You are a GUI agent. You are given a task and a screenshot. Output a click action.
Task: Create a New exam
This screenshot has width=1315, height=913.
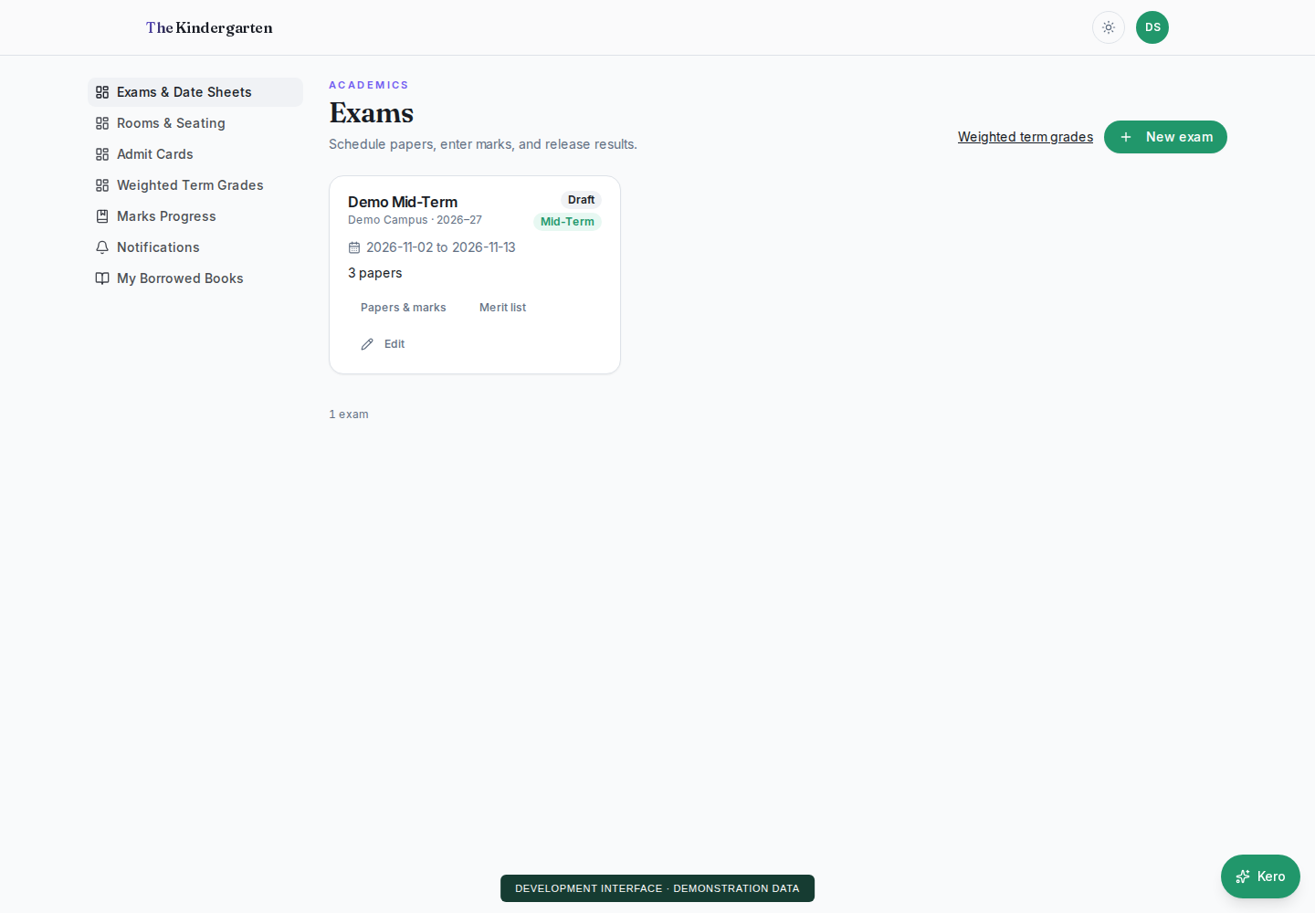click(1165, 137)
